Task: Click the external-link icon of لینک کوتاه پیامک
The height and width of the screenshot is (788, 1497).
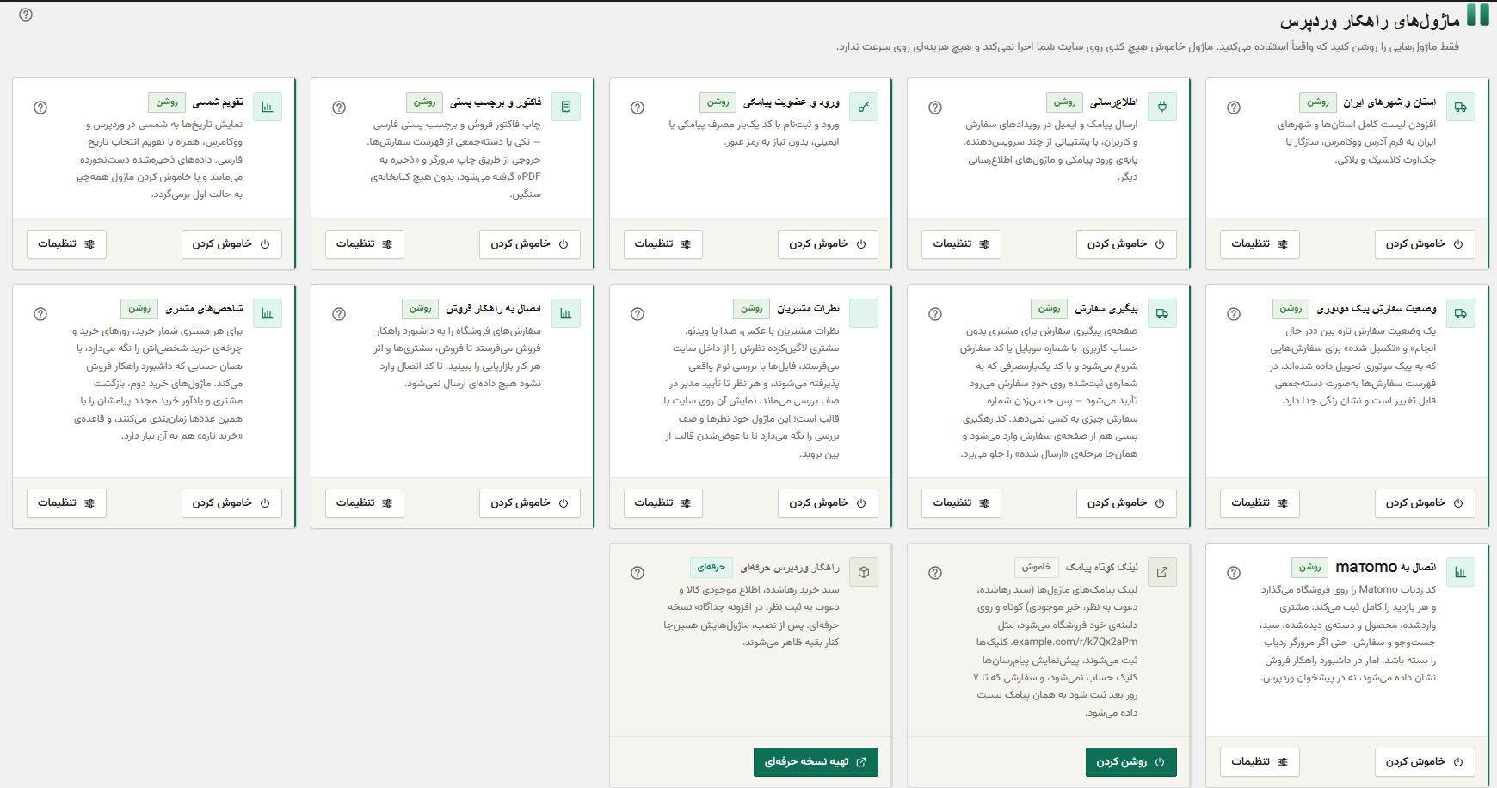Action: (x=1162, y=572)
